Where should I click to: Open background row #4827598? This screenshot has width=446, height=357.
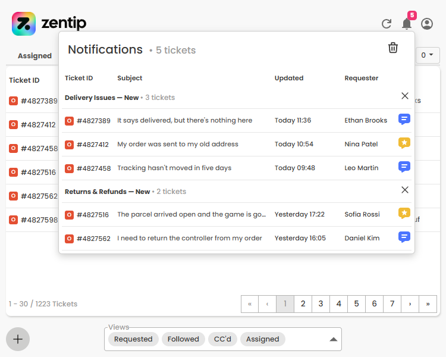pos(39,220)
